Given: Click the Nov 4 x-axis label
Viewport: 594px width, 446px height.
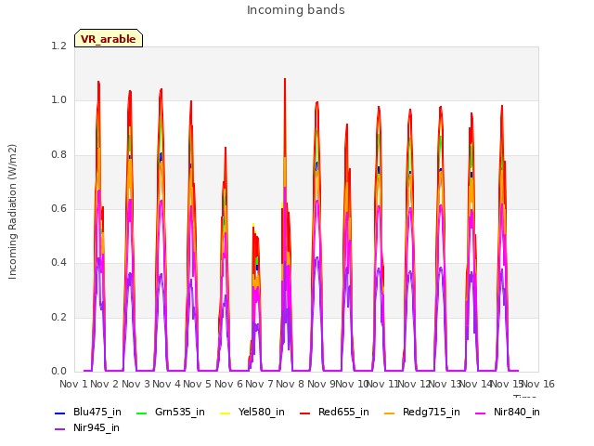Looking at the screenshot, I should pyautogui.click(x=167, y=384).
